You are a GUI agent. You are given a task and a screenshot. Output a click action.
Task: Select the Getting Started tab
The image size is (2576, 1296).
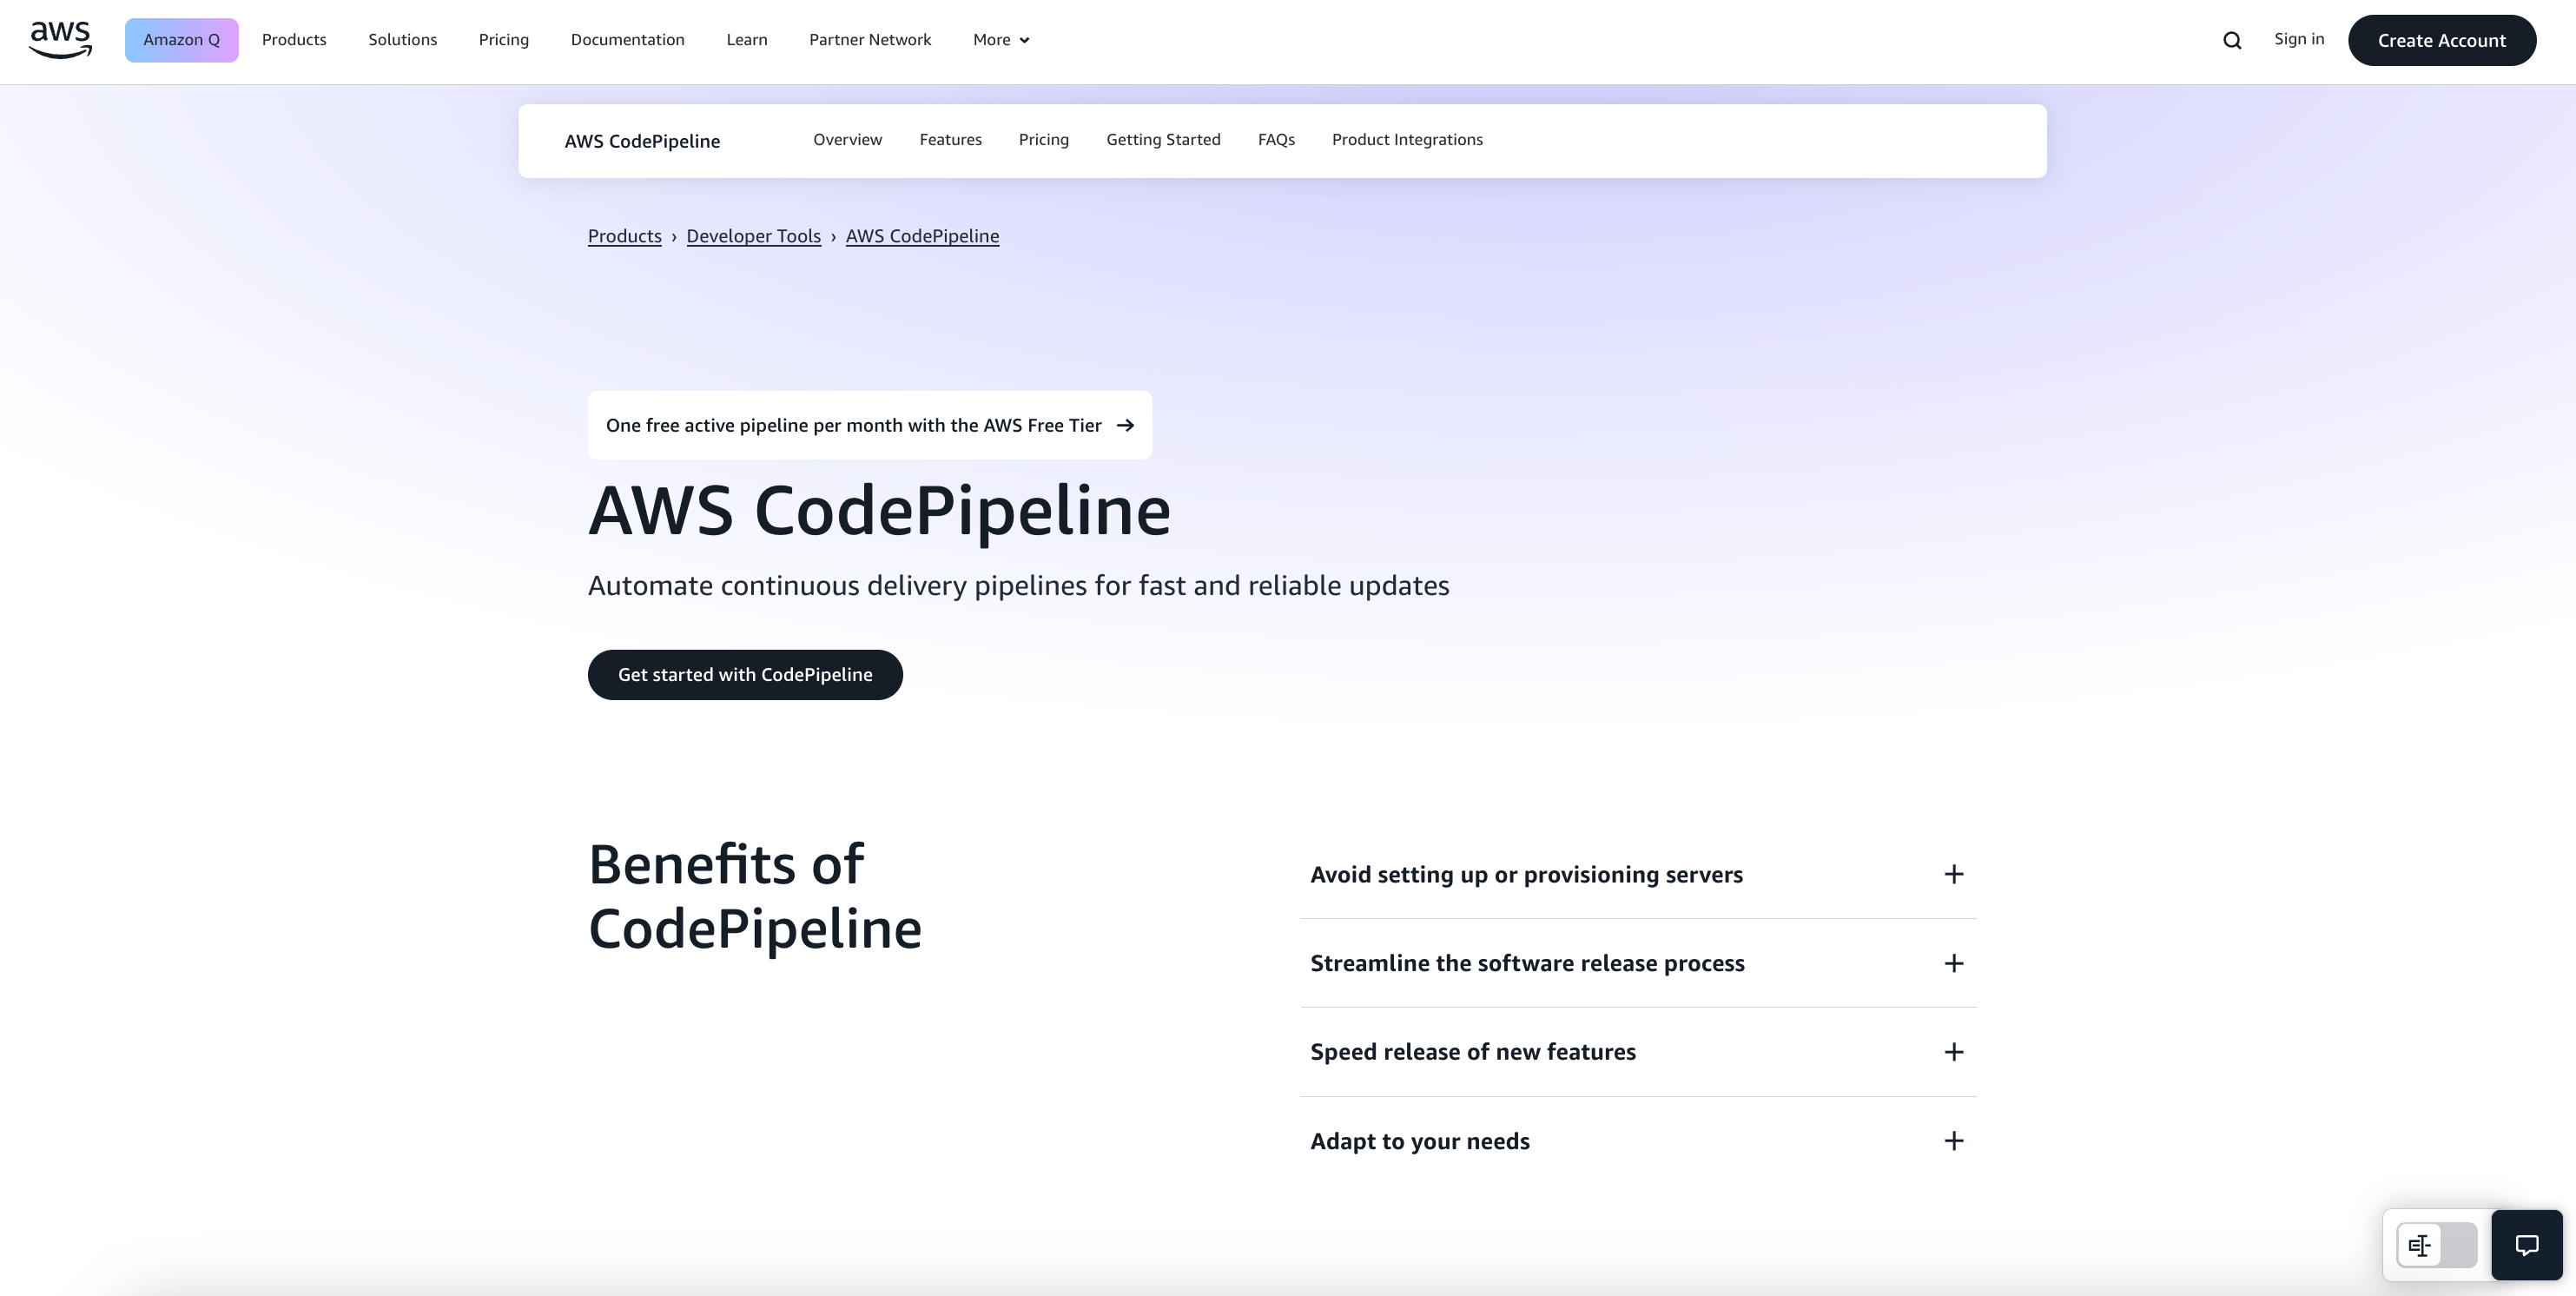coord(1163,140)
